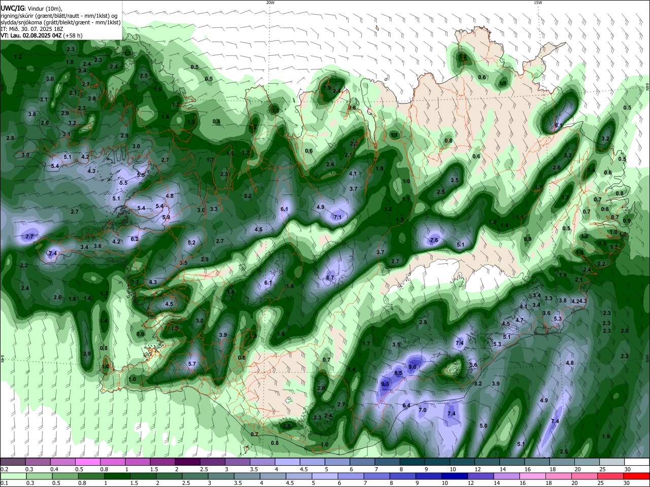
Task: Select the 7.6 precipitation value
Action: pyautogui.click(x=434, y=240)
